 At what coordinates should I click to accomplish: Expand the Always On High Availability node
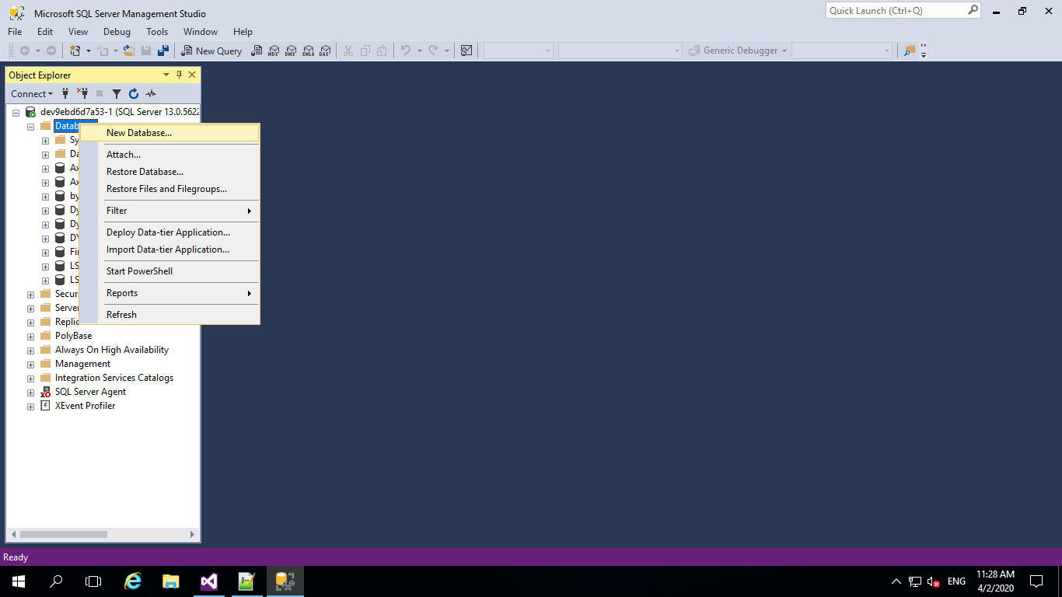point(31,351)
